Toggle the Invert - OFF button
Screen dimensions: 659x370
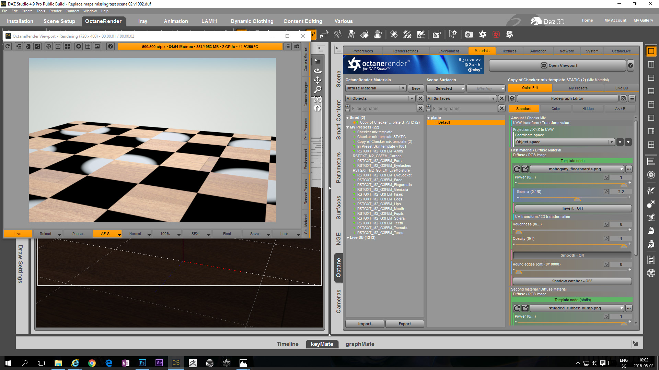pyautogui.click(x=573, y=208)
